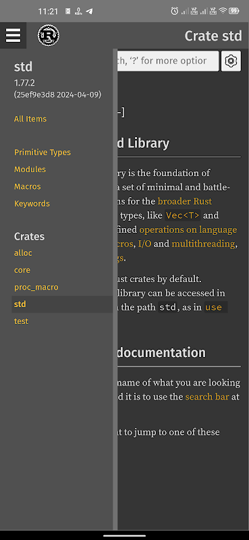This screenshot has height=540, width=249.
Task: Open the core crate
Action: coord(22,270)
